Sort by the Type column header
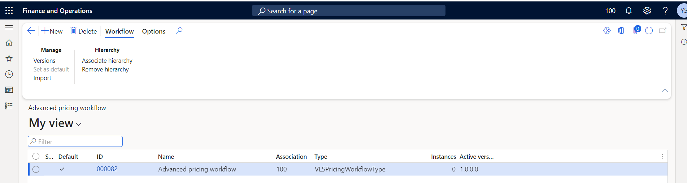Screen dimensions: 687x183 click(x=321, y=157)
